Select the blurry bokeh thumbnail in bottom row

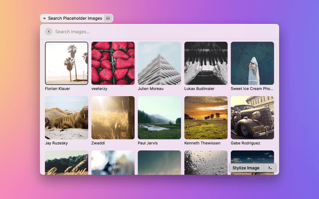[x=113, y=163]
